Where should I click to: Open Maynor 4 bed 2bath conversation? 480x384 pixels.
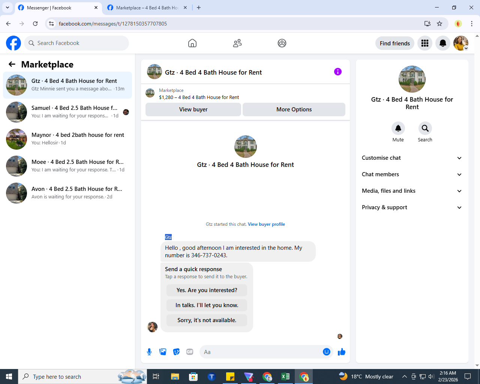click(x=67, y=139)
